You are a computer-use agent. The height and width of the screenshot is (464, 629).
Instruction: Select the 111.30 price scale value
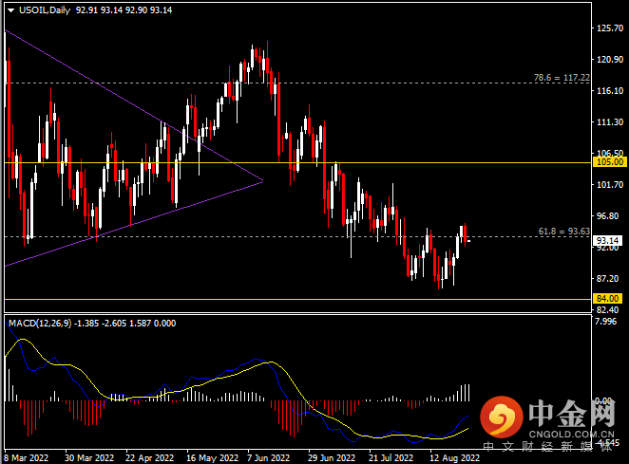pos(610,122)
